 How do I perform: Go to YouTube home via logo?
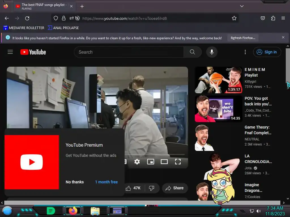click(x=33, y=52)
